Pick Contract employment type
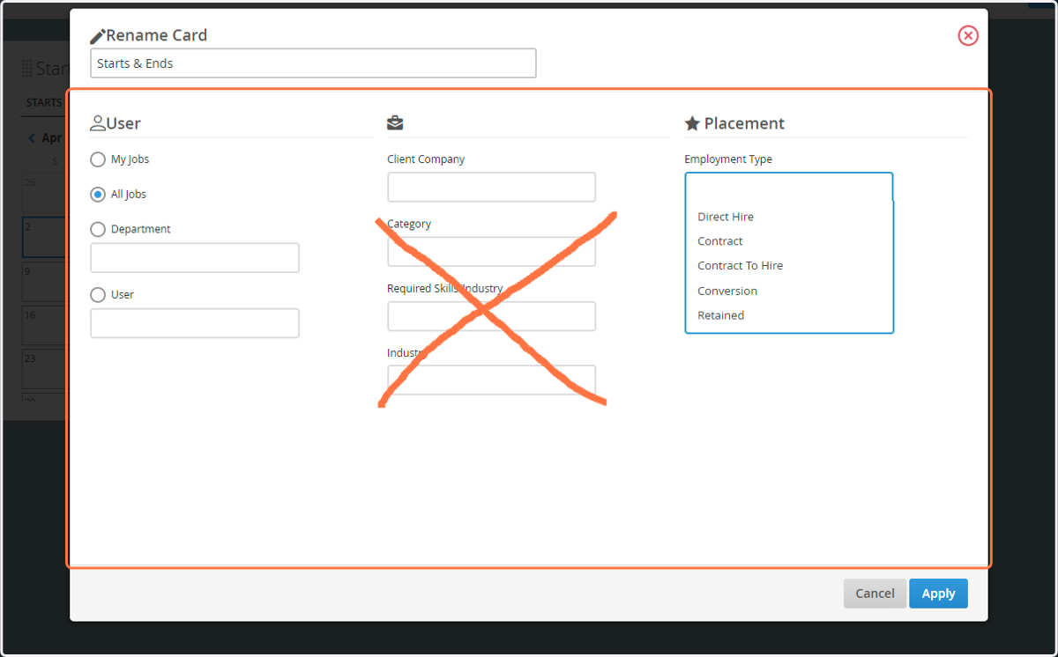The width and height of the screenshot is (1058, 657). click(x=720, y=241)
